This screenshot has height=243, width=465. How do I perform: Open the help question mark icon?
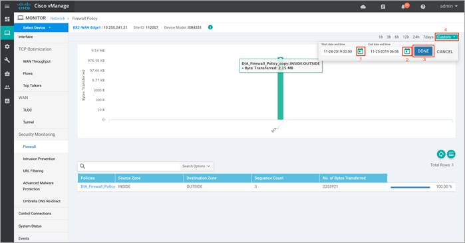point(423,7)
